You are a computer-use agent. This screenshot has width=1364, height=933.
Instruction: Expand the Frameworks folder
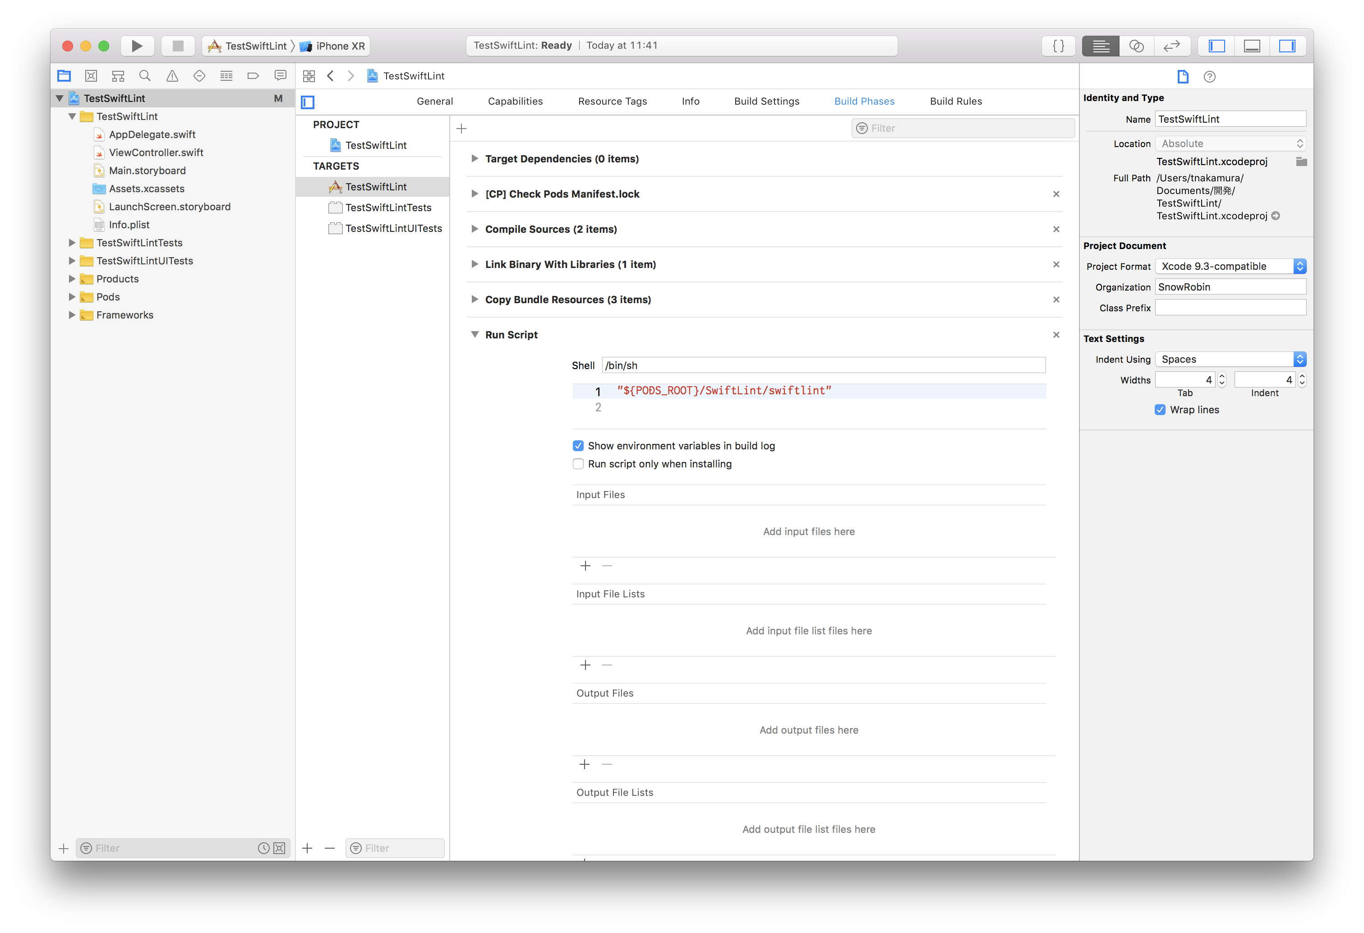[72, 315]
